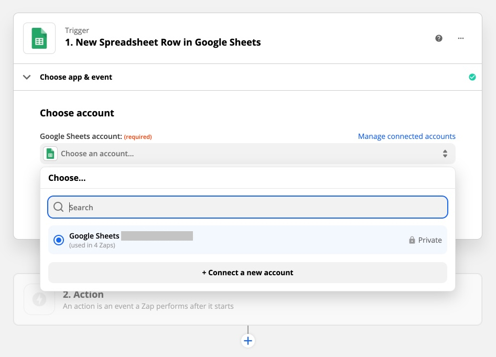The height and width of the screenshot is (357, 496).
Task: Click the green completed checkmark icon
Action: [472, 77]
